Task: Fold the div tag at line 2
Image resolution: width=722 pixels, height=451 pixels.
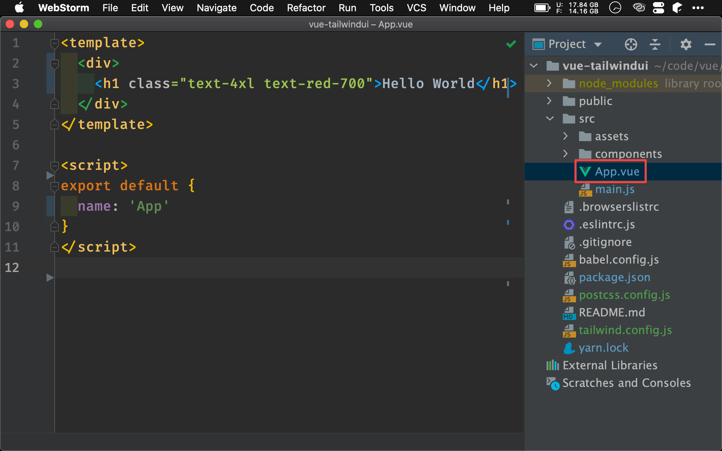Action: [54, 64]
